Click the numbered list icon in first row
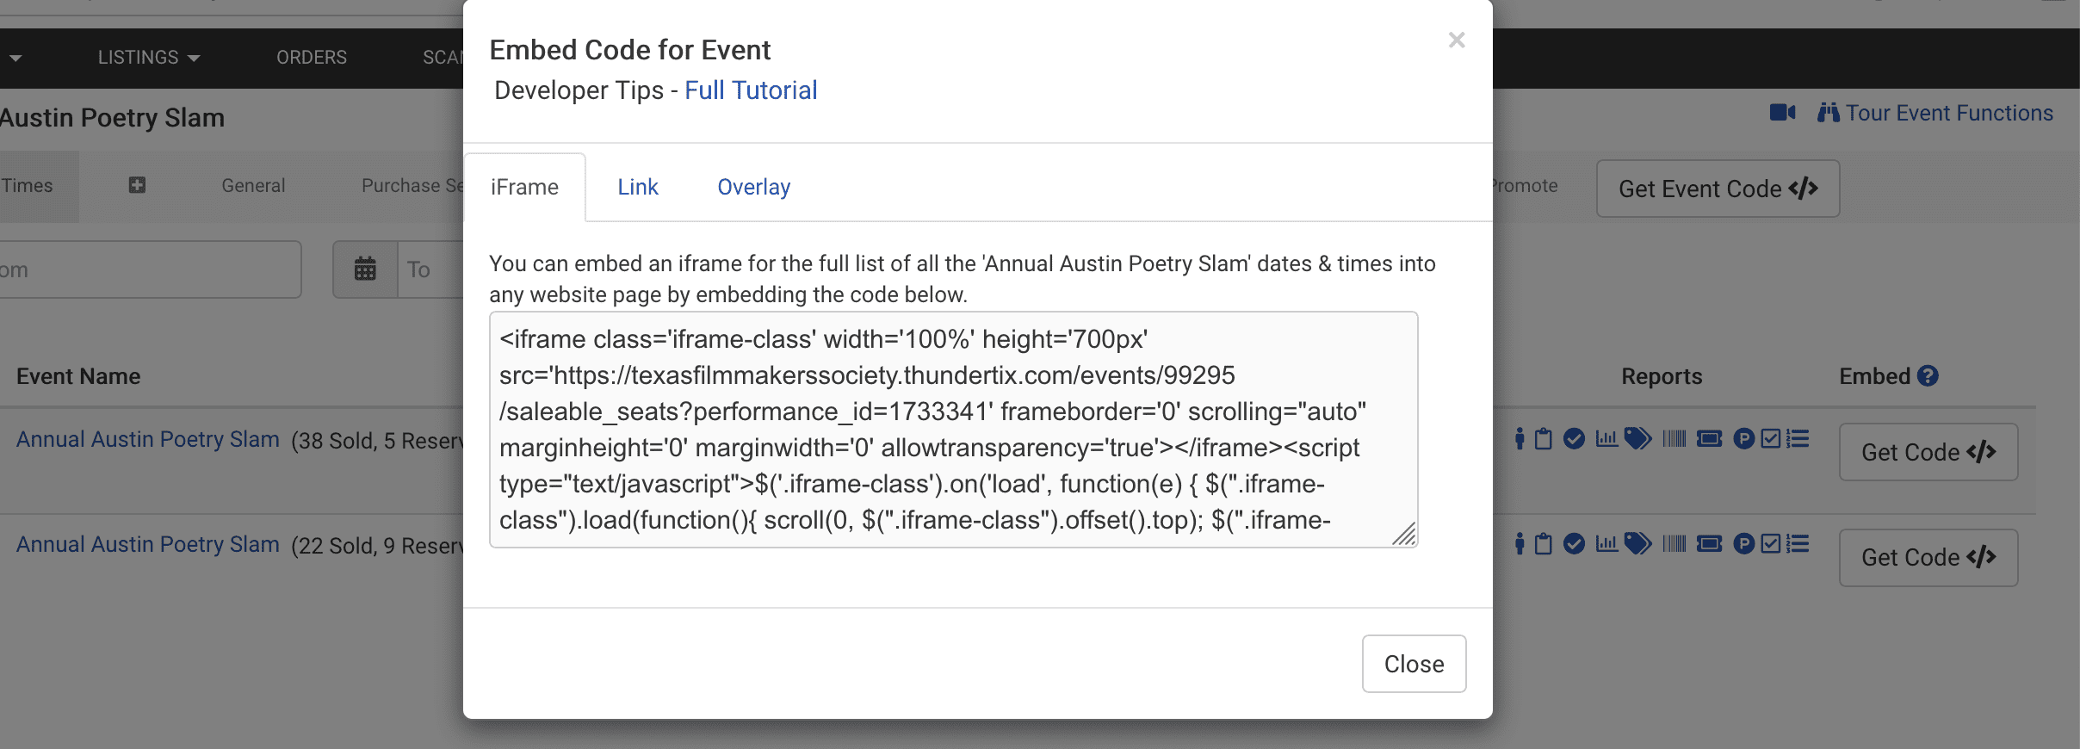The height and width of the screenshot is (749, 2080). (1798, 439)
